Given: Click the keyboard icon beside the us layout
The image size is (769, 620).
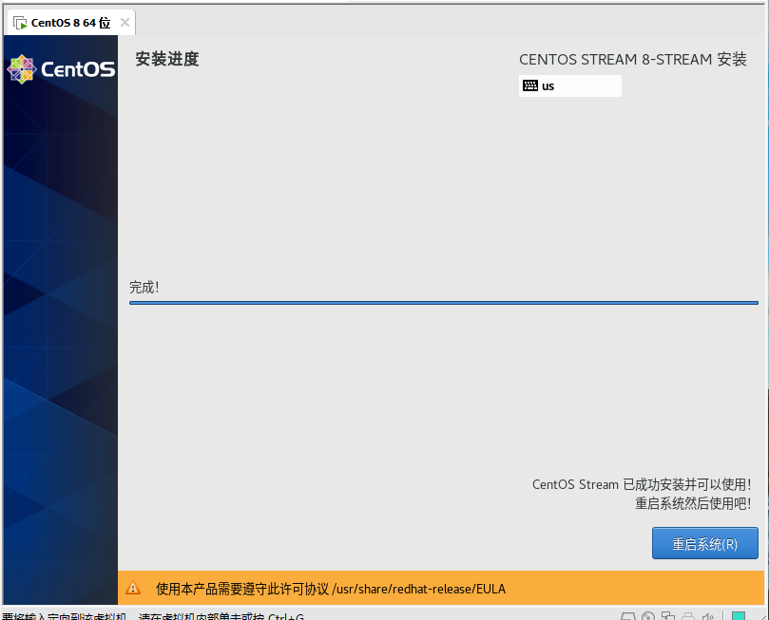Looking at the screenshot, I should 529,85.
